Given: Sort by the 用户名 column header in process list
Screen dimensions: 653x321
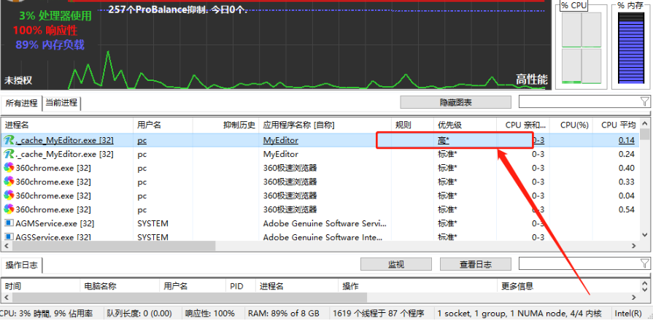Looking at the screenshot, I should click(163, 125).
